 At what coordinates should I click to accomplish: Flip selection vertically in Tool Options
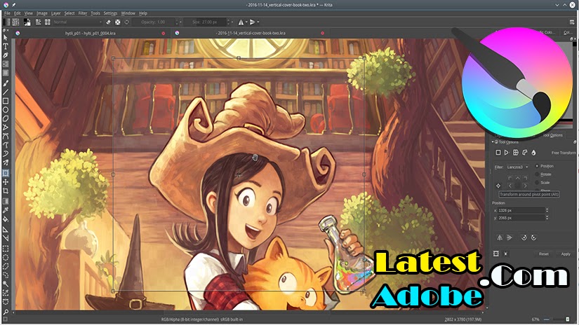[510, 237]
